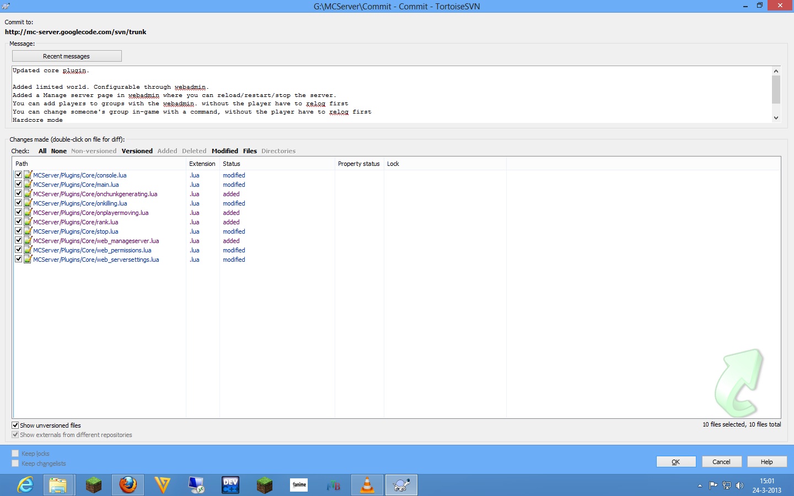This screenshot has width=794, height=496.
Task: Sort the file list by Extension column
Action: pos(202,164)
